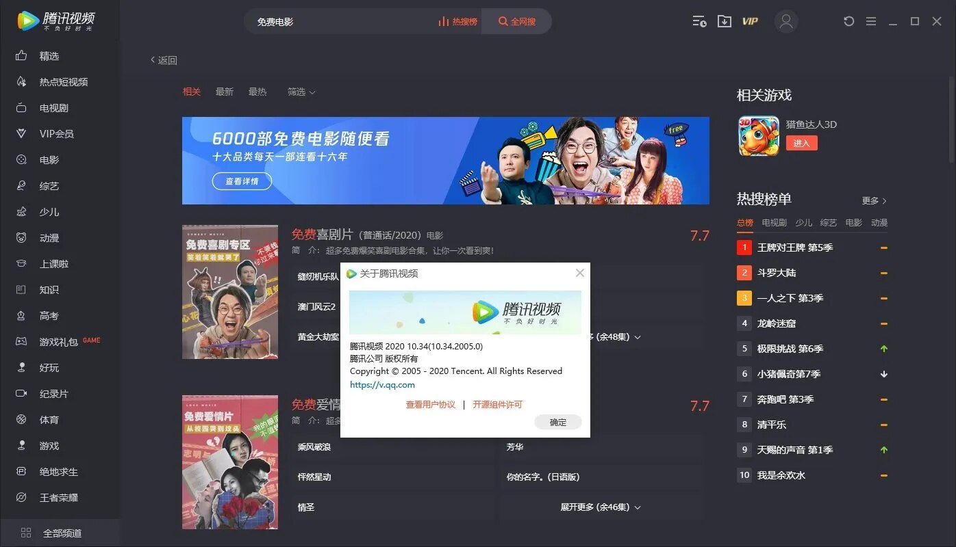Open the 体育 basketball icon
The width and height of the screenshot is (956, 547).
21,420
